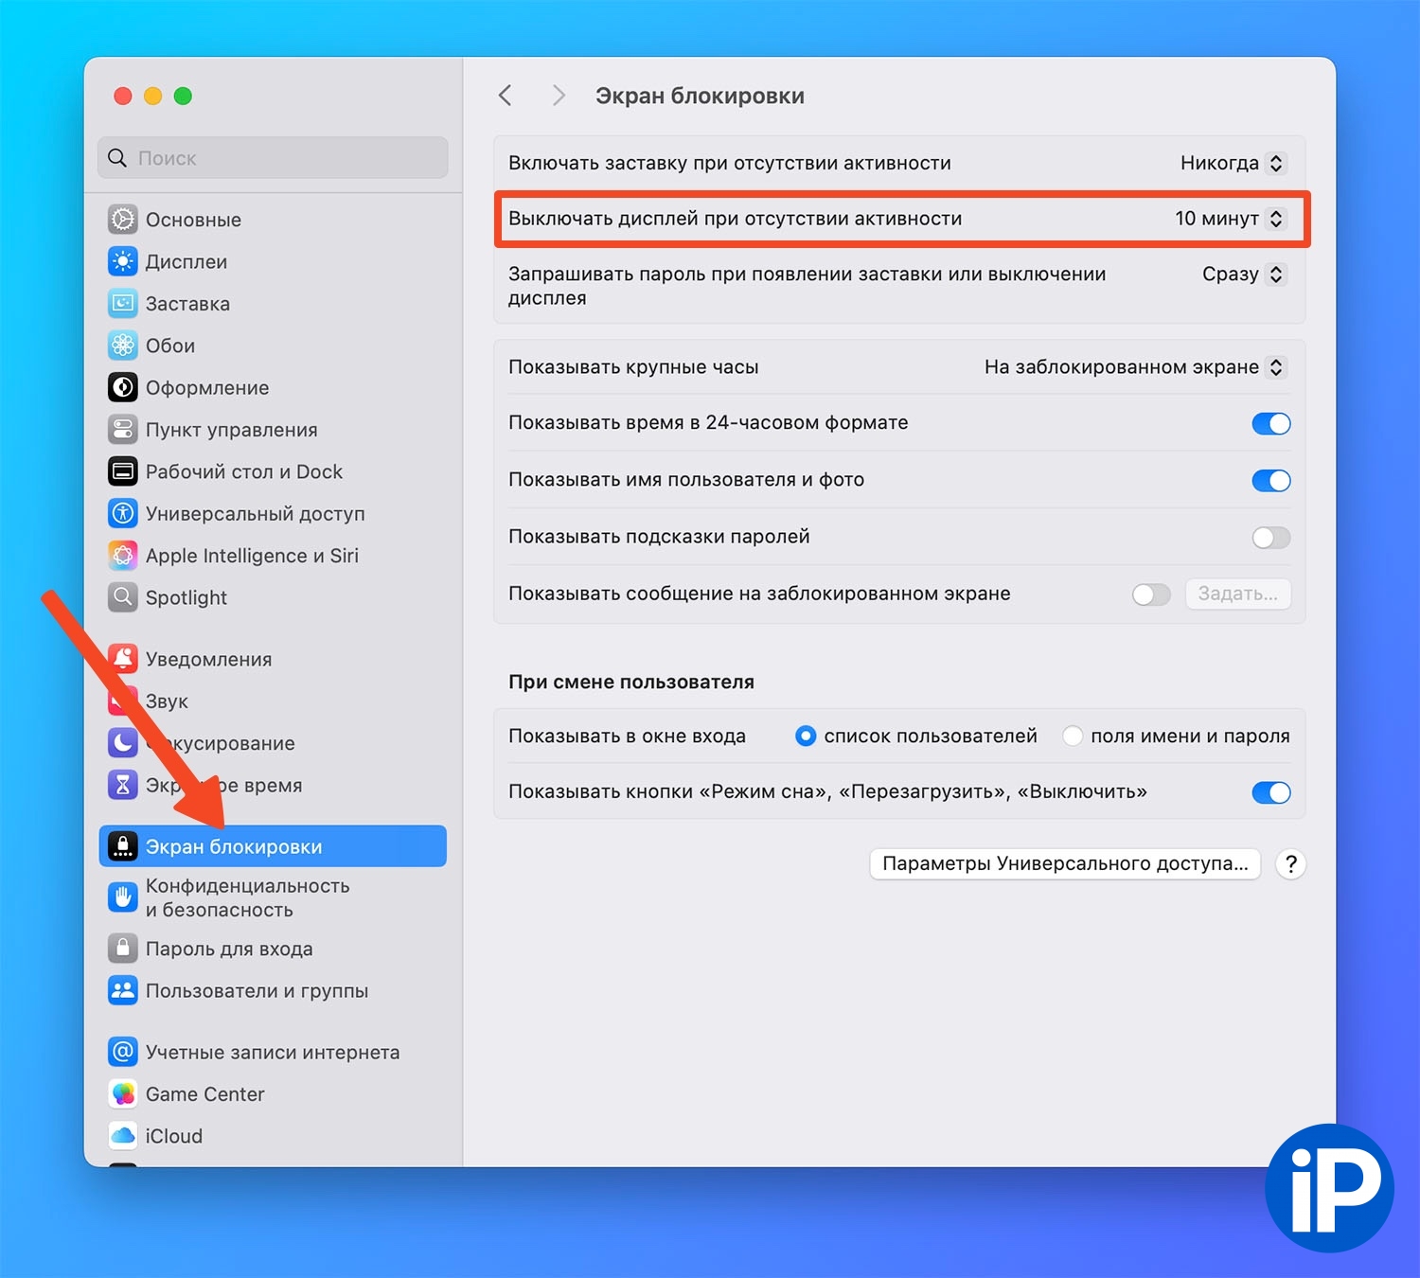Click Параметры Универсального доступа button
The width and height of the screenshot is (1420, 1278).
coord(1065,863)
